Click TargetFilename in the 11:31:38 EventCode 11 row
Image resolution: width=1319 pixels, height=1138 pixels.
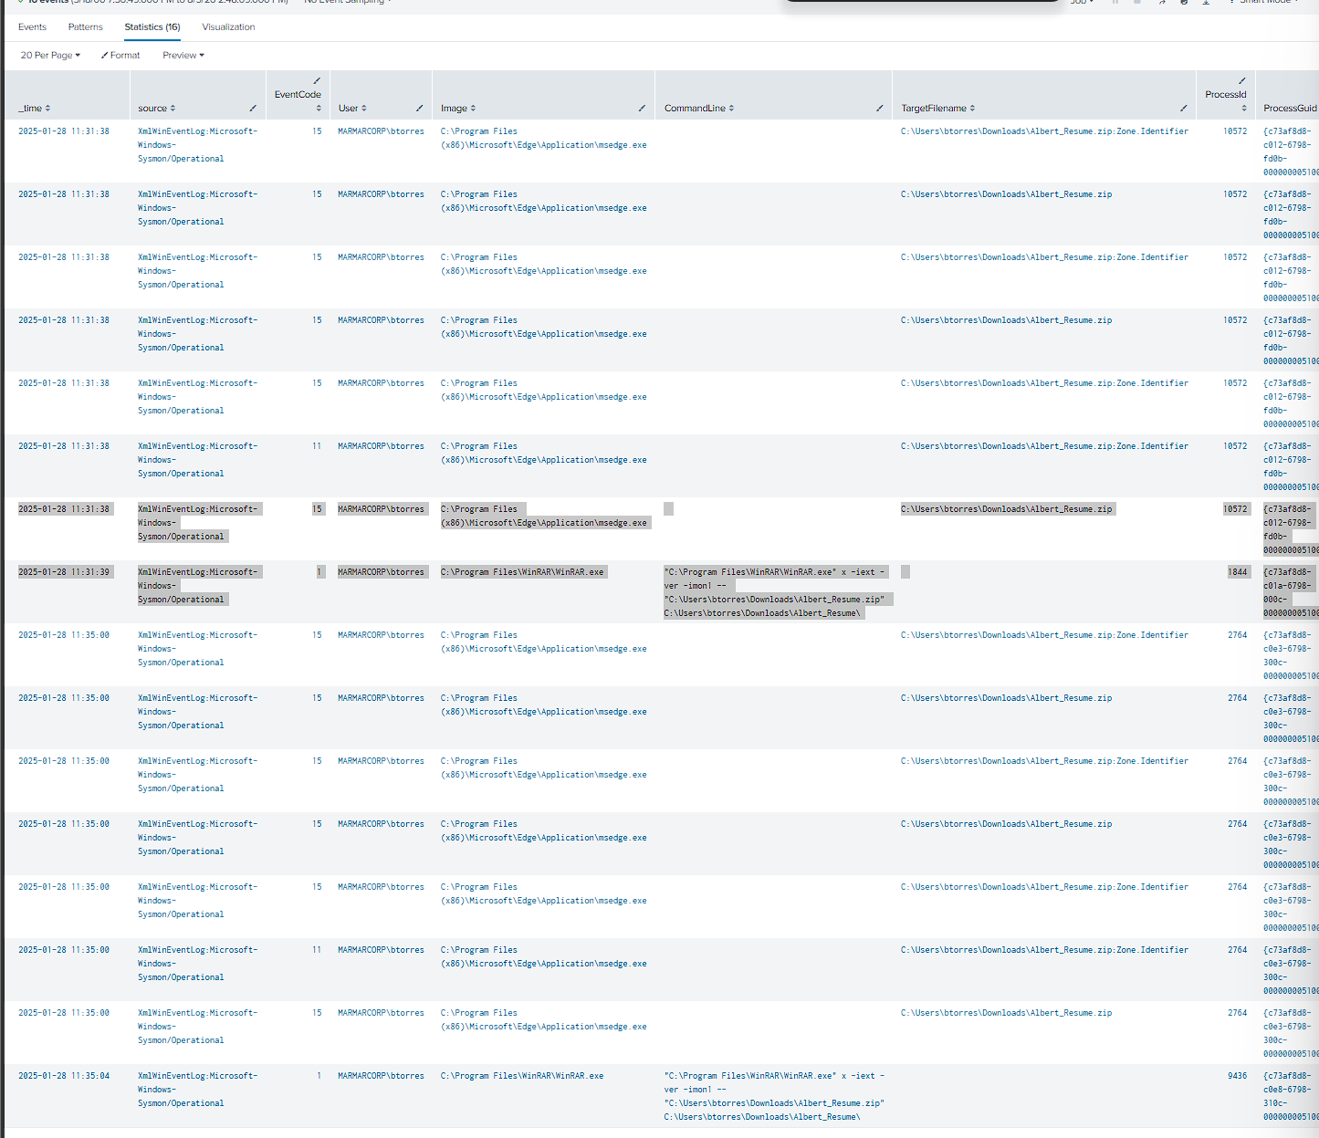[1044, 446]
